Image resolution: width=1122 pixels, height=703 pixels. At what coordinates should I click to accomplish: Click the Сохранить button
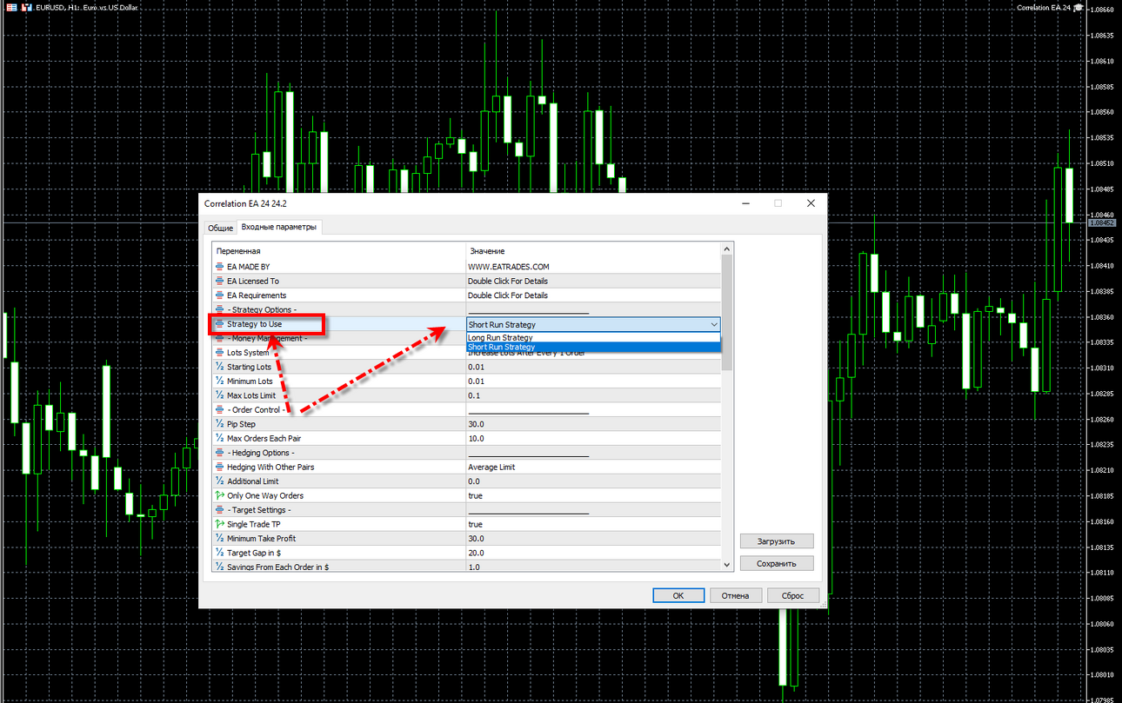point(777,563)
